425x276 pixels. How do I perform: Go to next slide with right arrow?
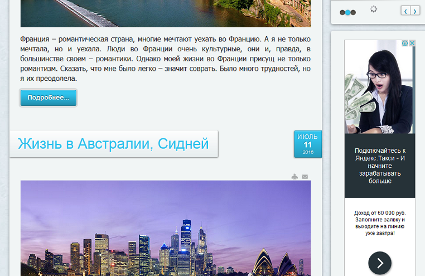(415, 11)
